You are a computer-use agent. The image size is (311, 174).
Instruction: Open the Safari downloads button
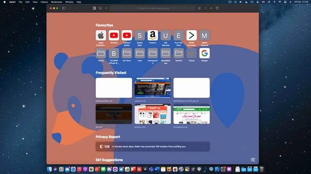coord(199,8)
